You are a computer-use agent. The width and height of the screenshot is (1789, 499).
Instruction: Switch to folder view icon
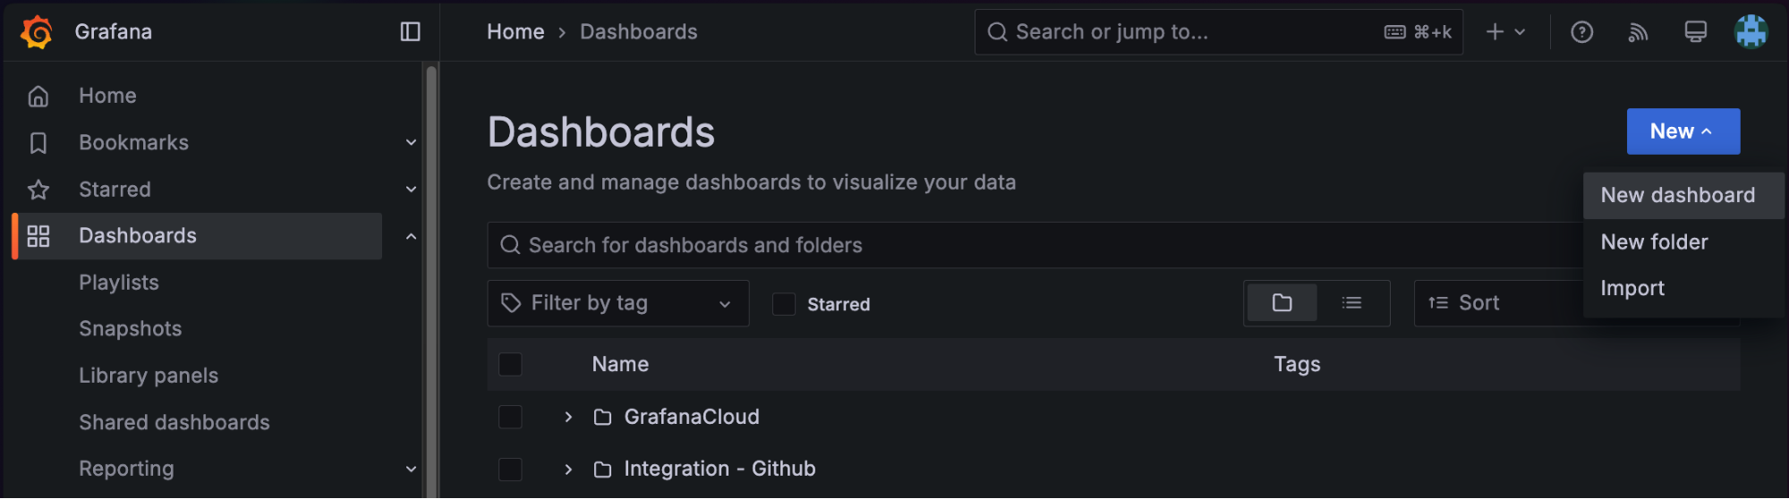pos(1282,303)
